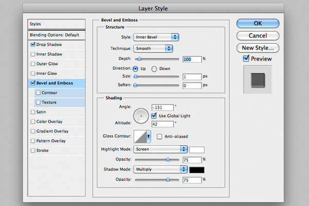Enable the Pattern Overlay checkbox
The height and width of the screenshot is (206, 309).
coord(33,141)
